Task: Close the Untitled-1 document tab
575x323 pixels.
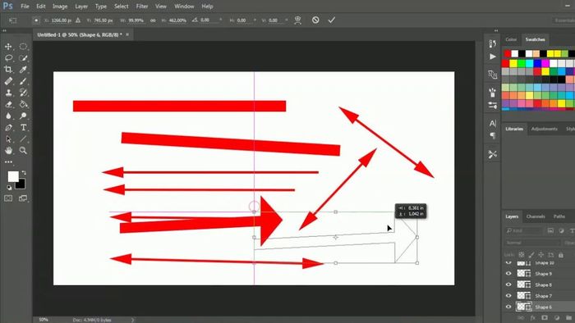Action: pyautogui.click(x=127, y=34)
